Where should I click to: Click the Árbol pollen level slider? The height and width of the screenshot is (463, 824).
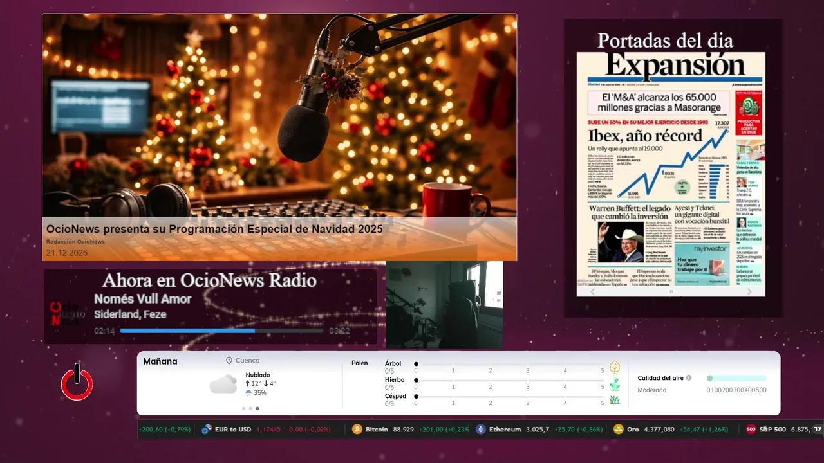pos(509,365)
